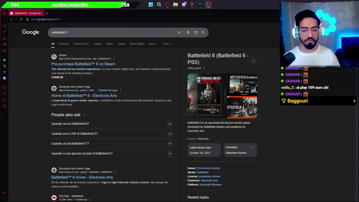Open the Wikipedia source link
The image size is (359, 202).
(x=203, y=139)
